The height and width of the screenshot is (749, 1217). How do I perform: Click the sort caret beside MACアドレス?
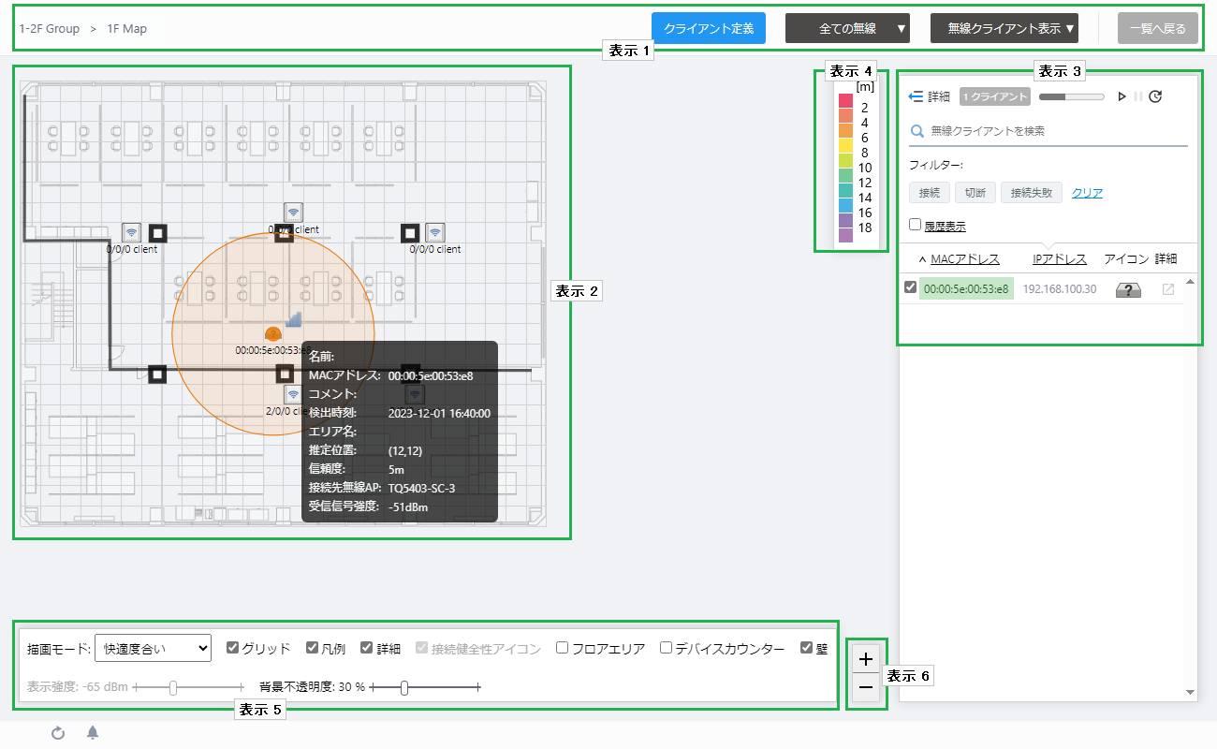(x=922, y=259)
